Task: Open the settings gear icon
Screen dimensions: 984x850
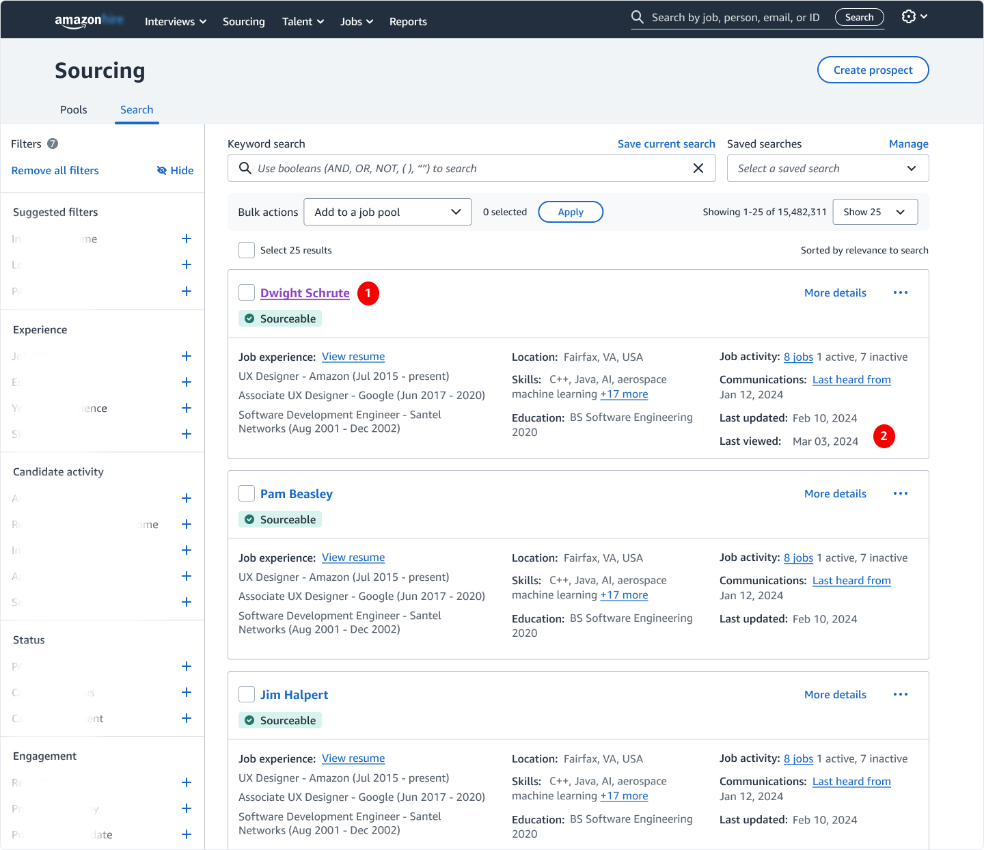Action: [x=909, y=16]
